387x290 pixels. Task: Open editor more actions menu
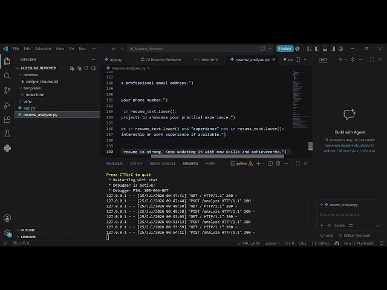(x=305, y=59)
